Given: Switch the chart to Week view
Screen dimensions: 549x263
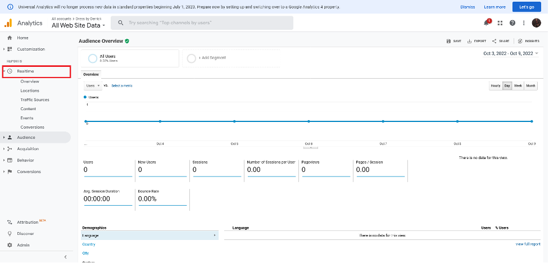Looking at the screenshot, I should coord(518,86).
